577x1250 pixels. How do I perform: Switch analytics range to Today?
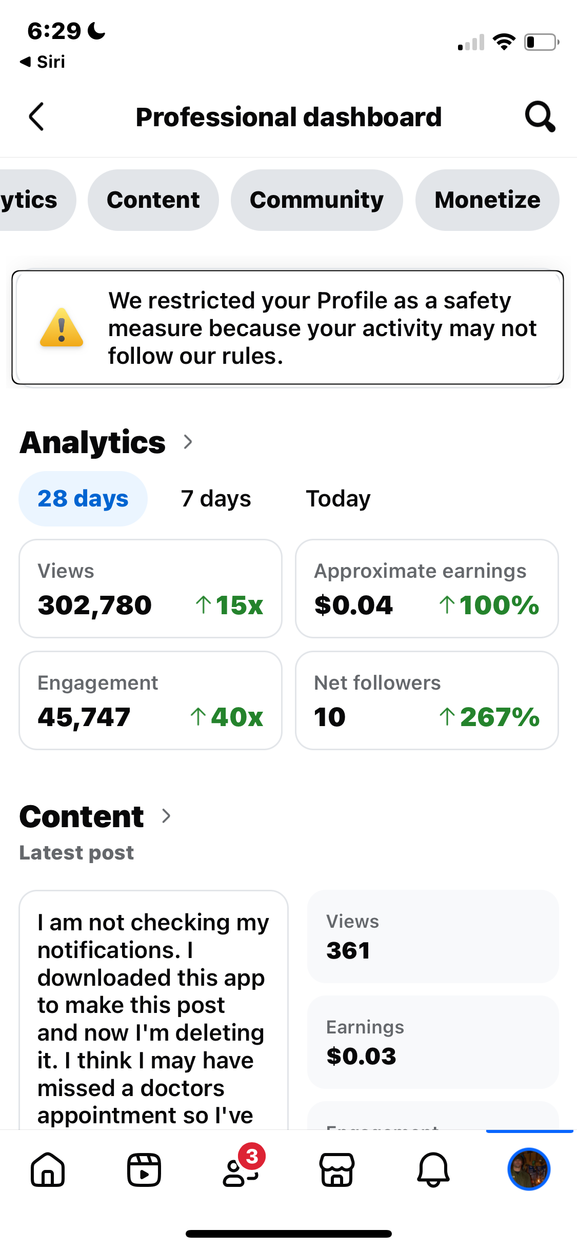point(338,499)
